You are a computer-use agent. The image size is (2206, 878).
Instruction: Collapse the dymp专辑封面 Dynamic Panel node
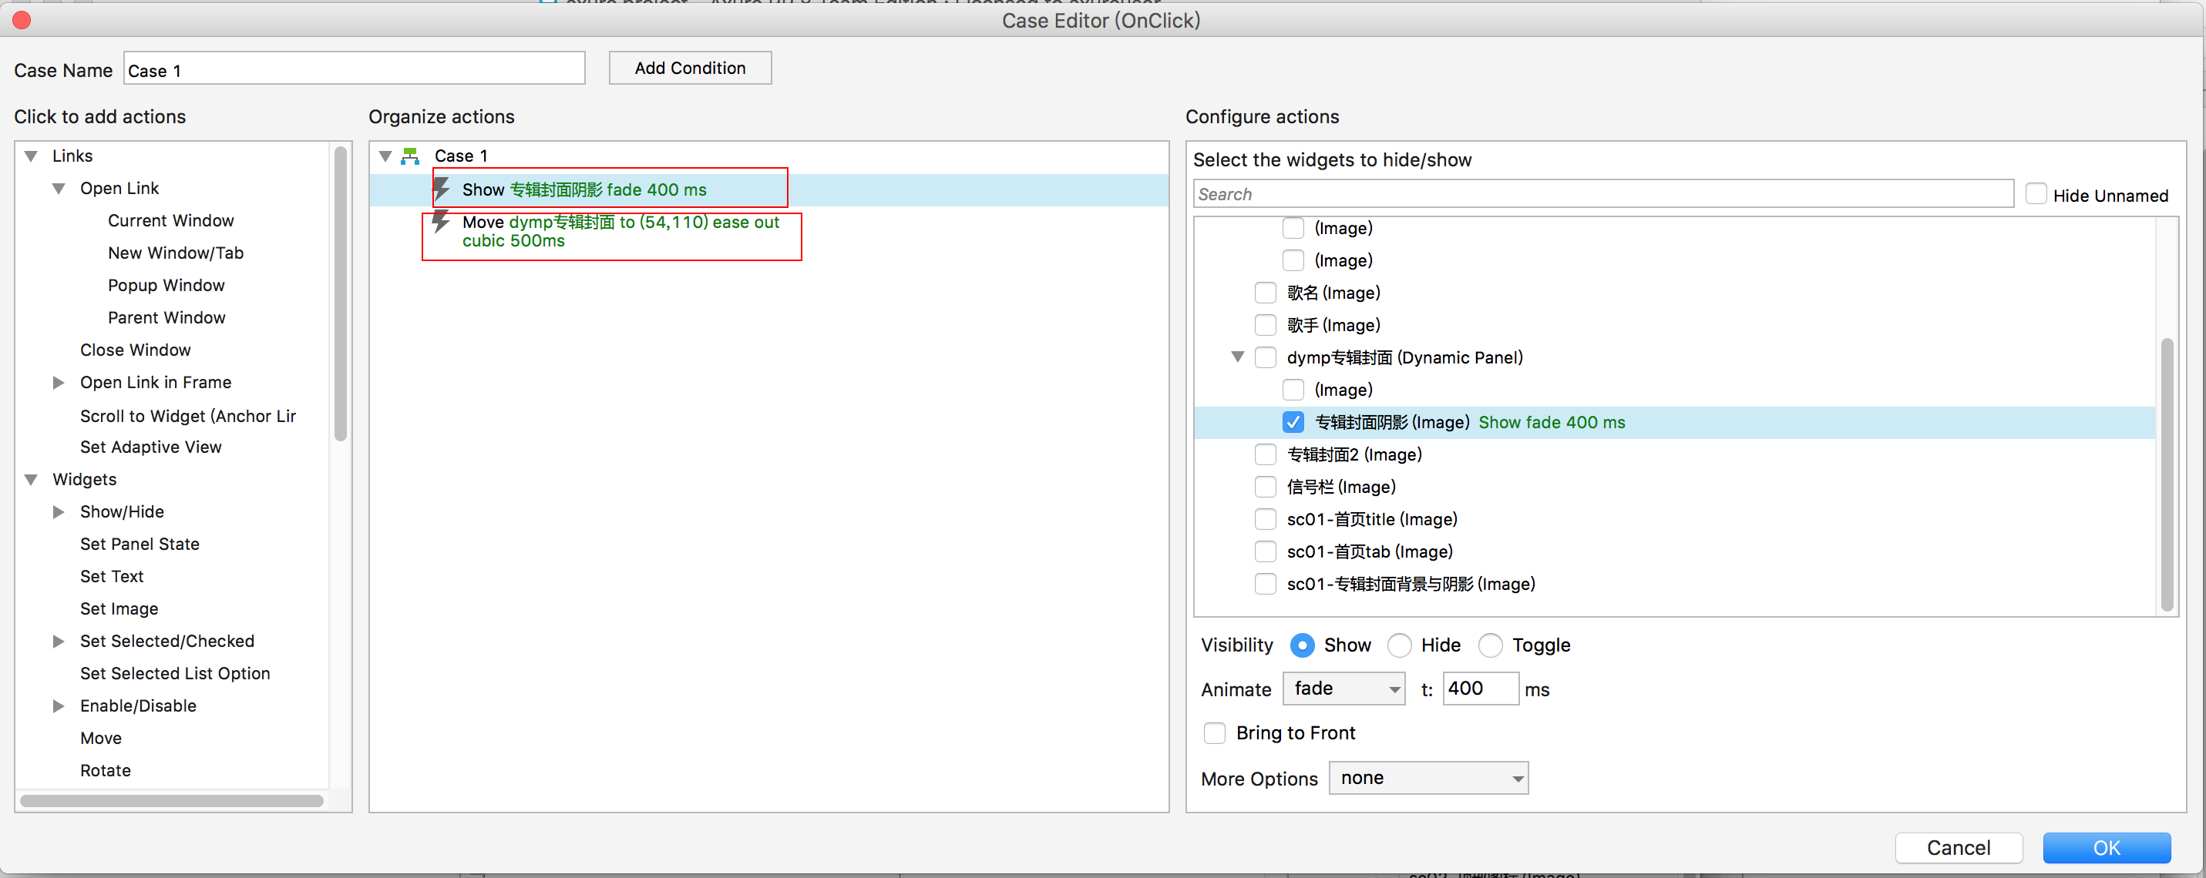click(x=1237, y=357)
